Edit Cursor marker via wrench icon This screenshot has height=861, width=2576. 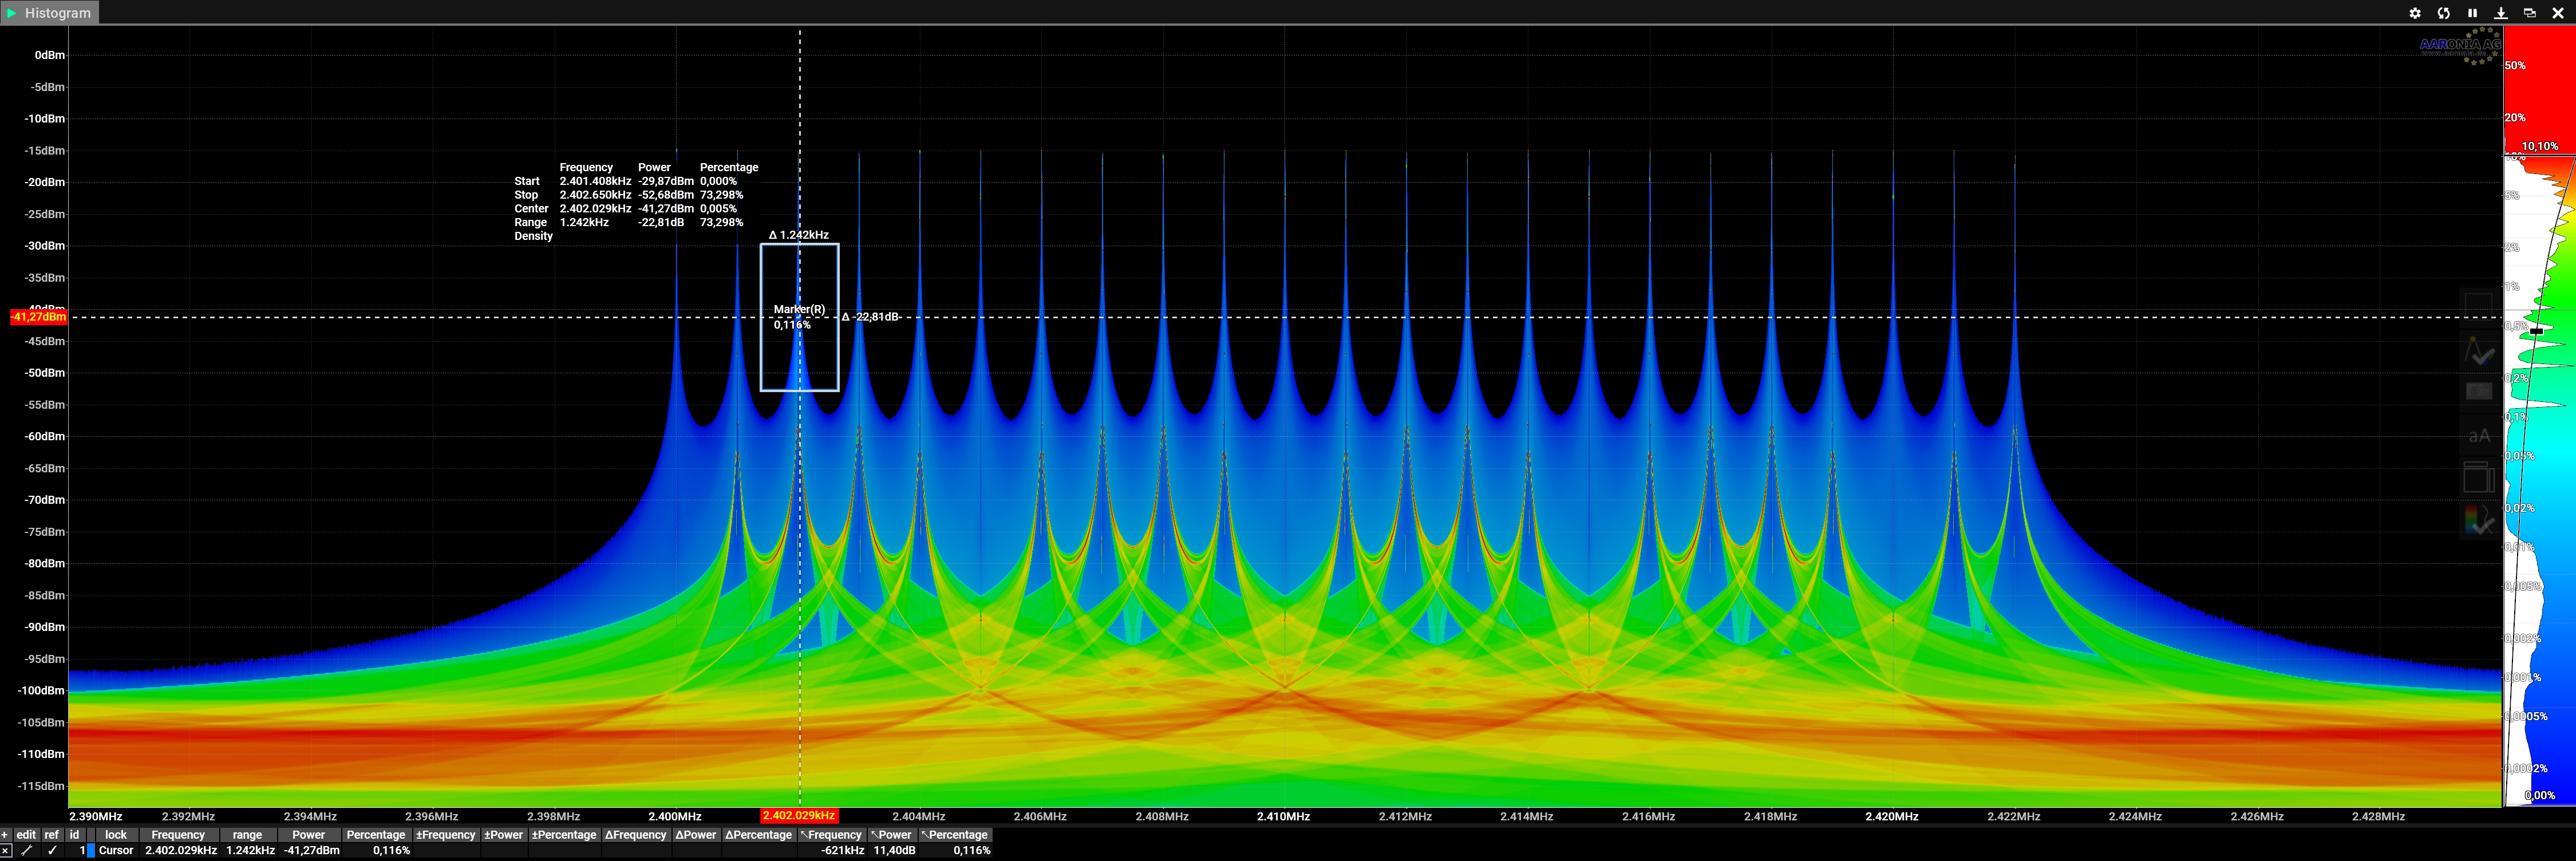(x=26, y=851)
